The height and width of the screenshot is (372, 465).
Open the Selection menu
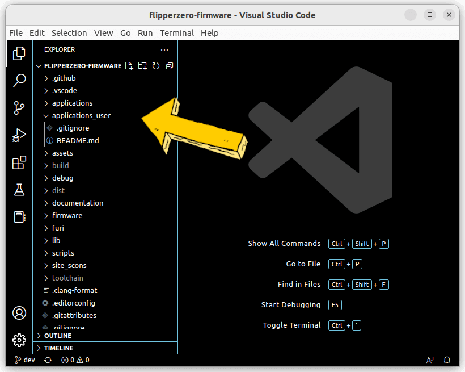(69, 33)
